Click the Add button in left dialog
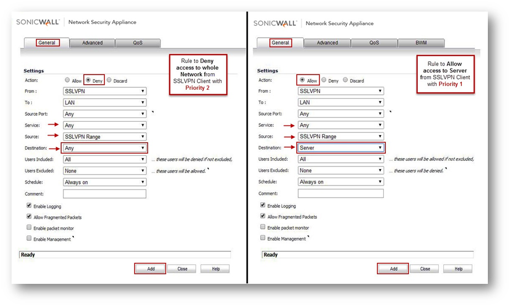The height and width of the screenshot is (307, 511). [x=149, y=269]
